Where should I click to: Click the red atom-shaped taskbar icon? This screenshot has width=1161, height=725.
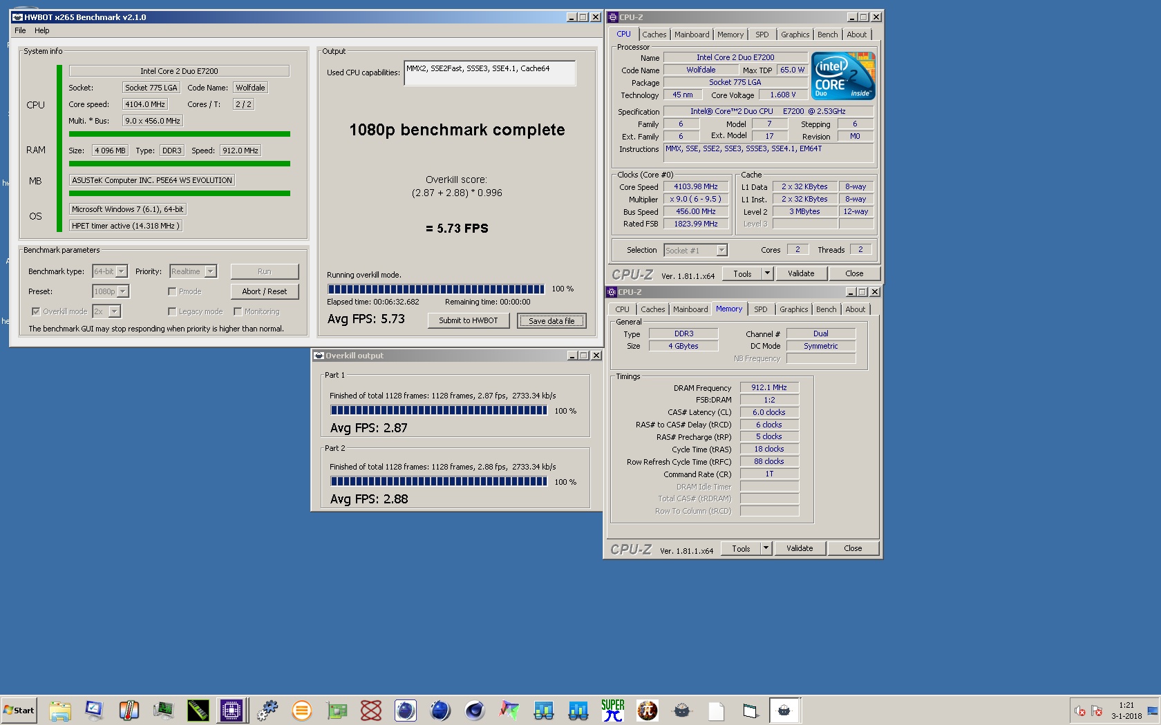pyautogui.click(x=371, y=710)
